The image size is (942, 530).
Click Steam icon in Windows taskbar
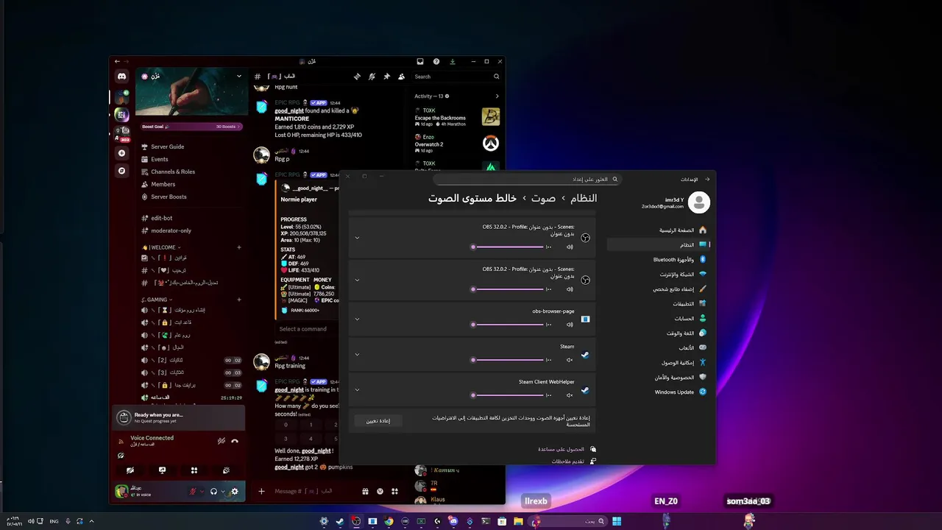pyautogui.click(x=340, y=521)
